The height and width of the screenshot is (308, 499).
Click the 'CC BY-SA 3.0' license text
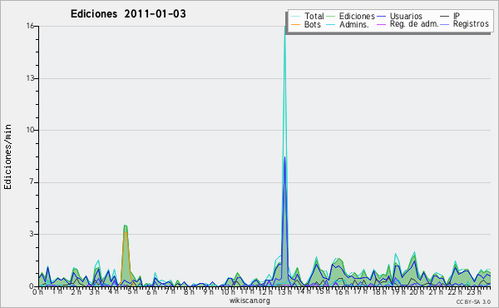click(473, 301)
